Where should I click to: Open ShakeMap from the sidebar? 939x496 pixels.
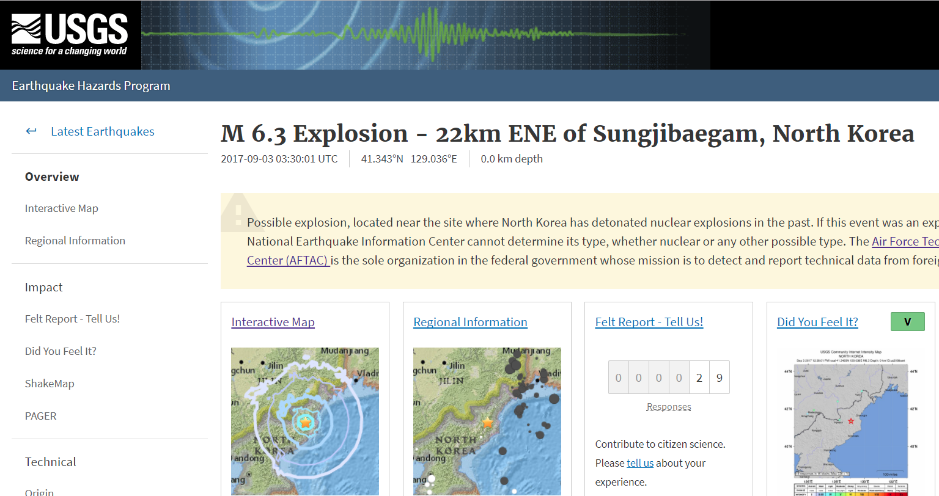[50, 384]
